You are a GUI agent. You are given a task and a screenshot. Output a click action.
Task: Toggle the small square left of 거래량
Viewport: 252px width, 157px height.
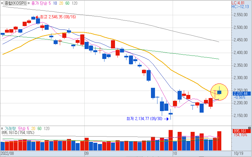click(x=2, y=128)
